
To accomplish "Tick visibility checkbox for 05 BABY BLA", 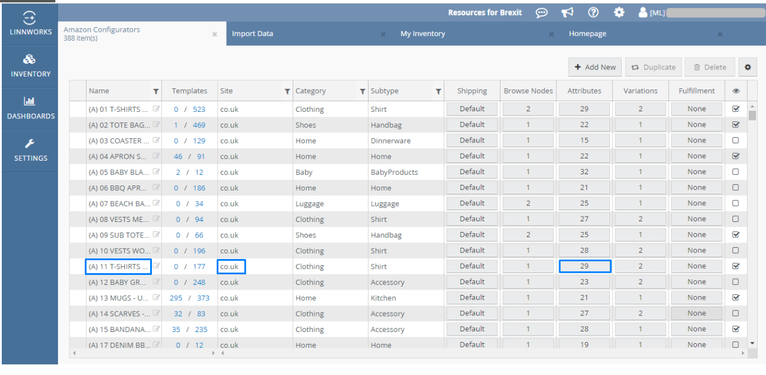I will (735, 172).
